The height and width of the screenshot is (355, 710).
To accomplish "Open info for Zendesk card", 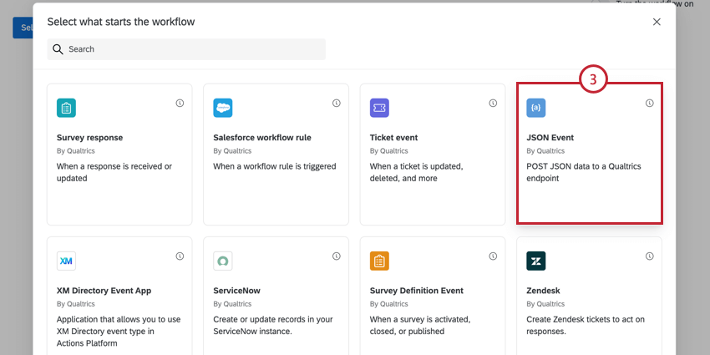I will pyautogui.click(x=650, y=256).
